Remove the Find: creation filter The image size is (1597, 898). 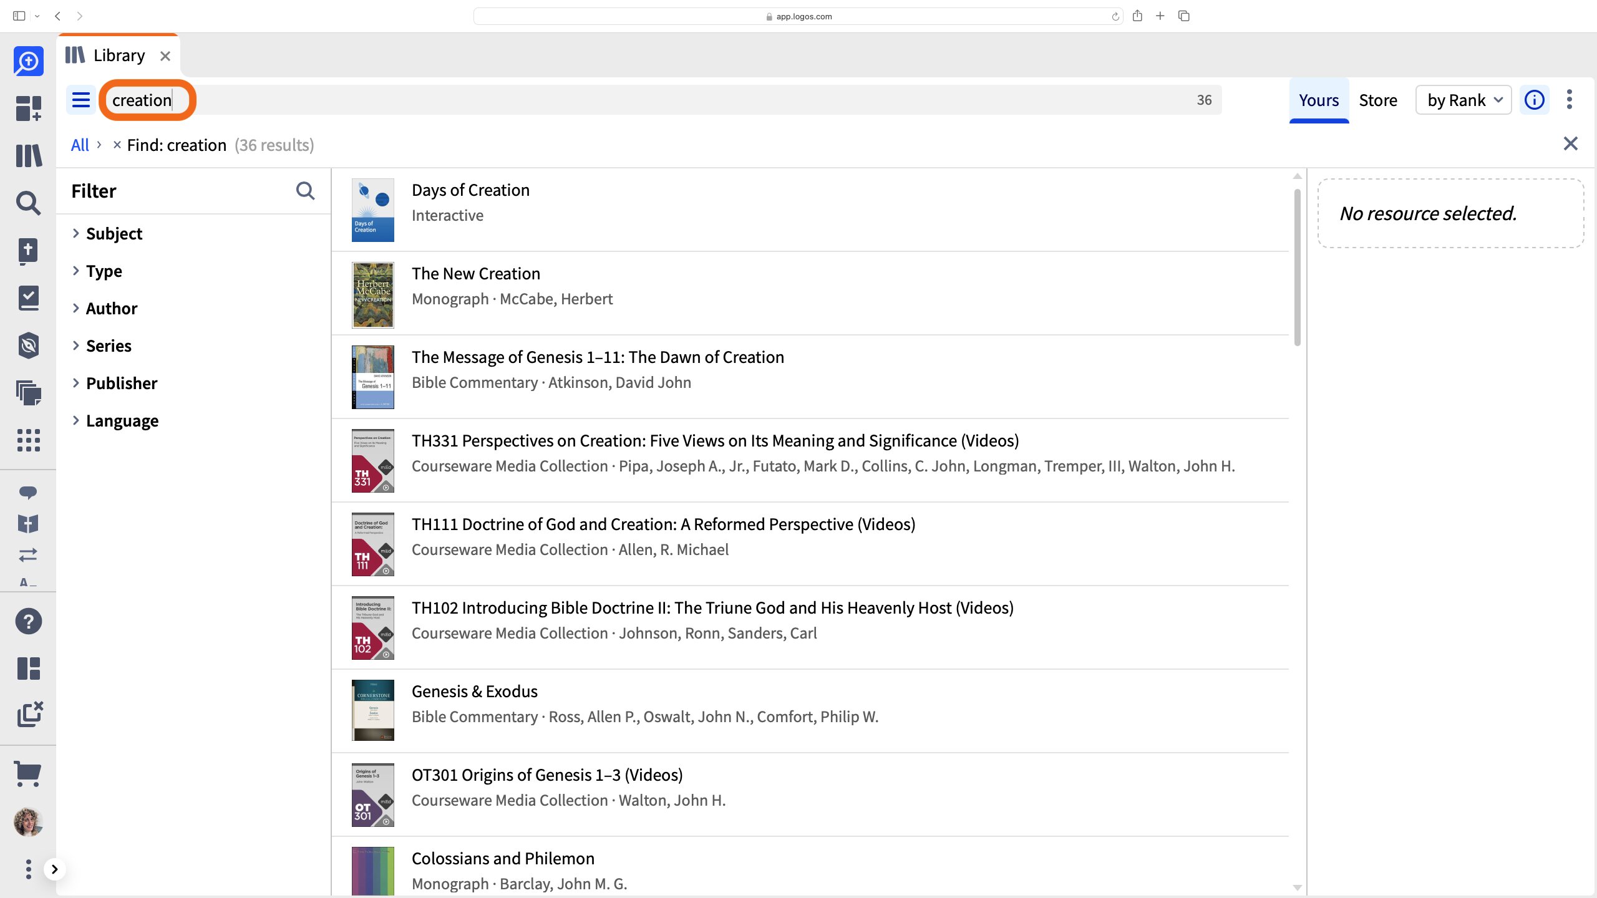[117, 145]
